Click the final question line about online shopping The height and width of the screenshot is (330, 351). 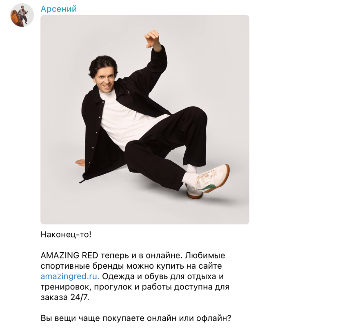point(136,318)
